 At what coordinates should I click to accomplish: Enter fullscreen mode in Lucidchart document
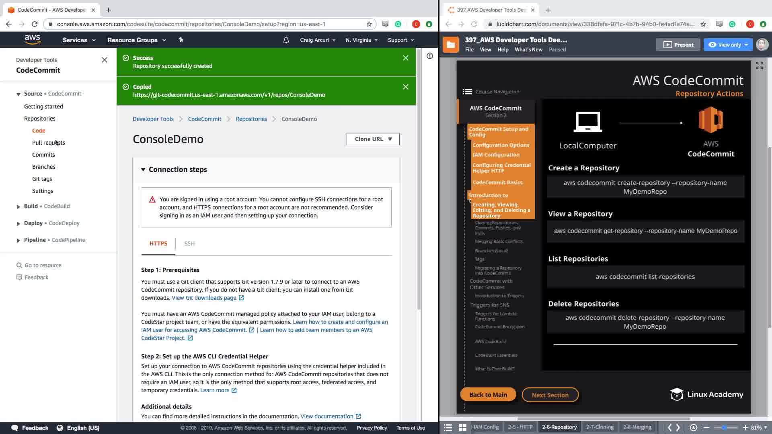pyautogui.click(x=759, y=66)
